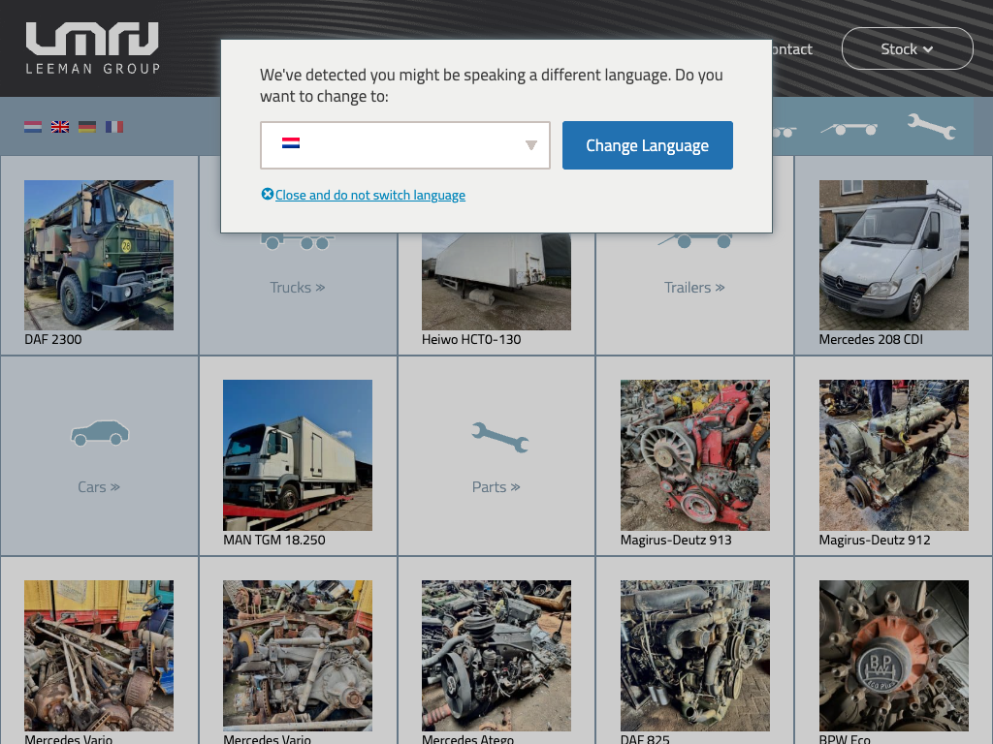This screenshot has width=993, height=744.
Task: Click the wrench parts icon in top bar
Action: [931, 126]
